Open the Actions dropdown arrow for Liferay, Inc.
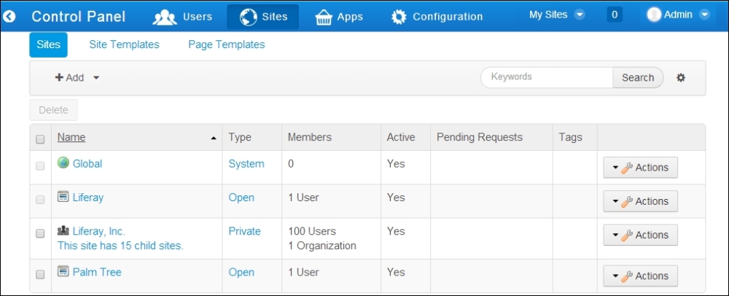729x296 pixels. pos(615,235)
